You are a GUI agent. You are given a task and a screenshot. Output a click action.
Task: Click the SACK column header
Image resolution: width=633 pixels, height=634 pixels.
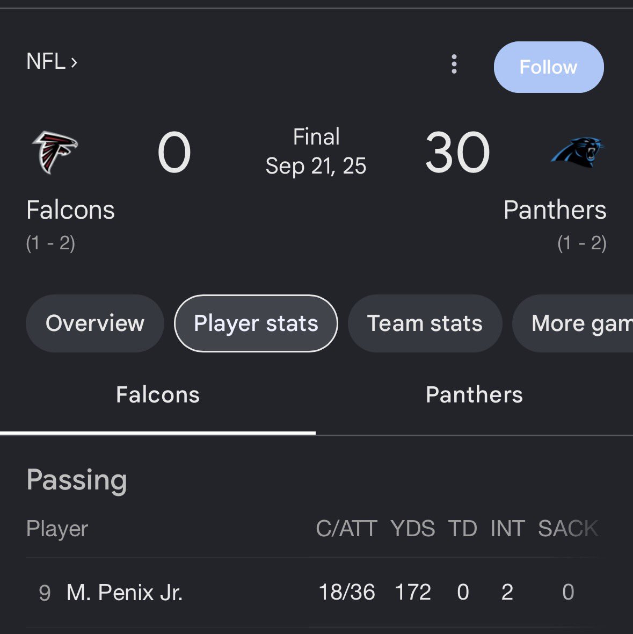pos(568,529)
